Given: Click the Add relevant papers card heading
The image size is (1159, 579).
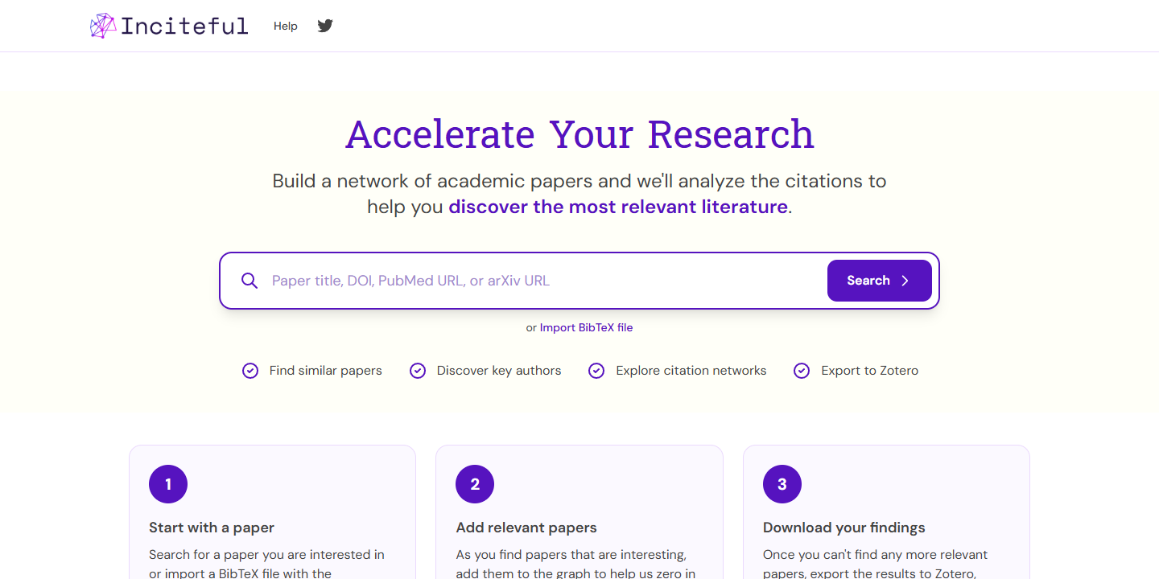Looking at the screenshot, I should pyautogui.click(x=526, y=528).
